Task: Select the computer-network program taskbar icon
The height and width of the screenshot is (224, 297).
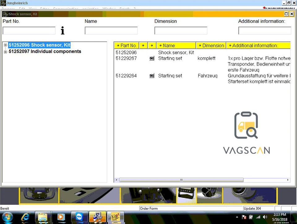Action: pos(97,217)
